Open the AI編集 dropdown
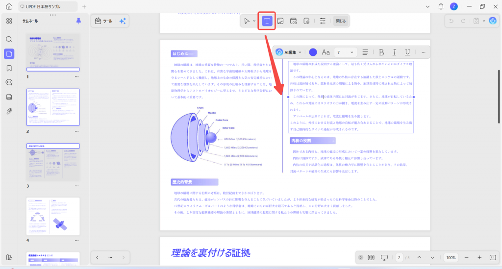The height and width of the screenshot is (269, 502). pyautogui.click(x=288, y=52)
